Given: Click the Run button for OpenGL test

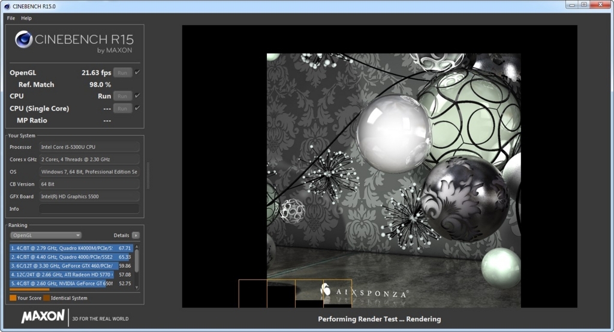Looking at the screenshot, I should point(122,73).
